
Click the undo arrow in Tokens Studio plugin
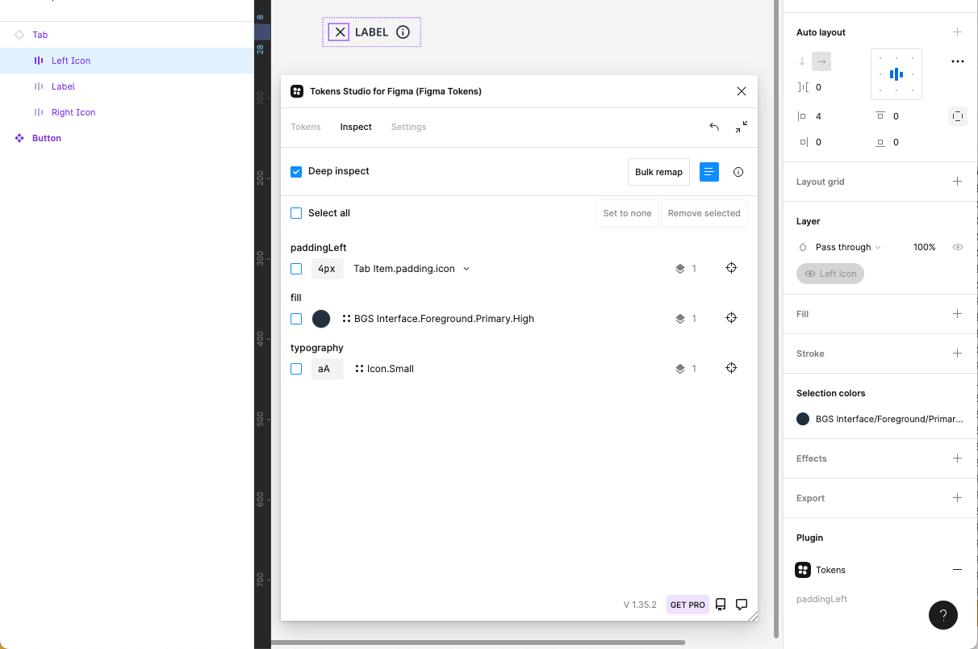tap(713, 127)
